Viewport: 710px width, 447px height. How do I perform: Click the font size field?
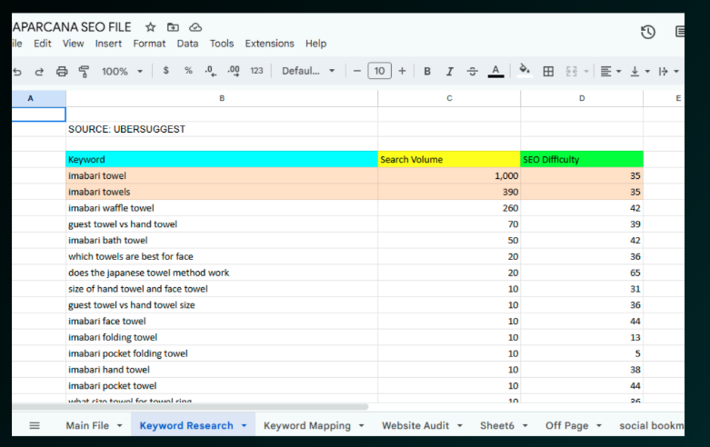click(379, 71)
